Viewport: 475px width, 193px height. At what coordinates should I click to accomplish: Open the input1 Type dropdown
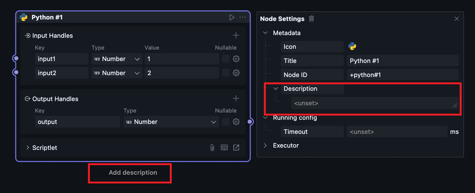117,59
